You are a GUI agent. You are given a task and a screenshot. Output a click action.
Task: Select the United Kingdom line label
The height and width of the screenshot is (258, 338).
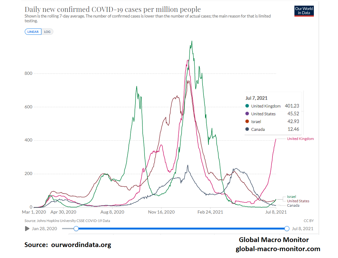pos(300,139)
